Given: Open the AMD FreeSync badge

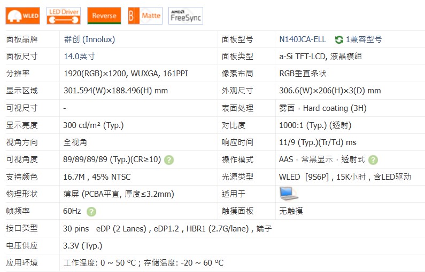Looking at the screenshot, I should [x=186, y=16].
